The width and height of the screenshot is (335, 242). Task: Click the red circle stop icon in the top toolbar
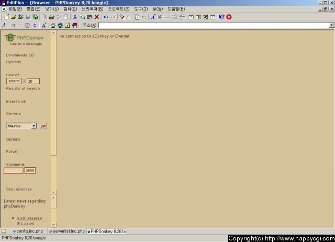tap(229, 17)
